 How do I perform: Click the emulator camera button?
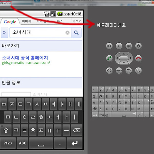tap(109, 46)
